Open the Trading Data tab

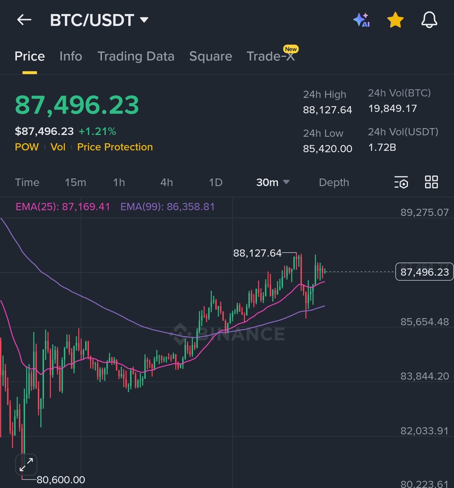tap(136, 56)
